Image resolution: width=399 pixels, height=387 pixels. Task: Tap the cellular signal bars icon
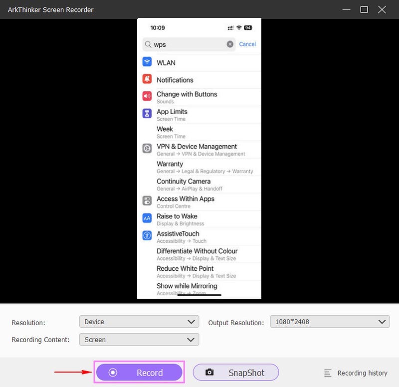point(230,28)
